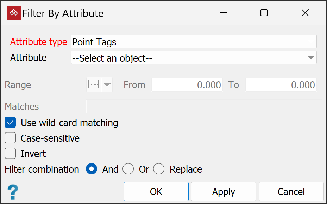Select the And filter combination
Screen dimensions: 327x204
point(92,169)
